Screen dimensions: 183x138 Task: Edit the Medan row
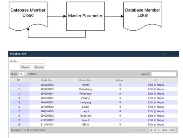point(150,85)
